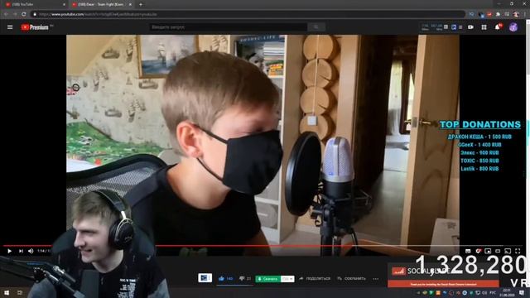Toggle subtitles in player controls
The image size is (530, 298).
click(x=468, y=251)
